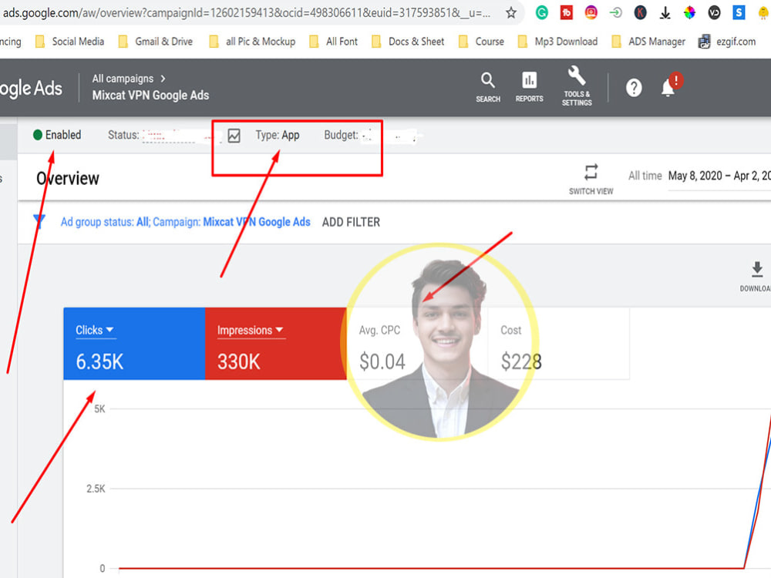The width and height of the screenshot is (771, 578).
Task: Open the Docs & Sheet bookmark folder
Action: pos(408,42)
